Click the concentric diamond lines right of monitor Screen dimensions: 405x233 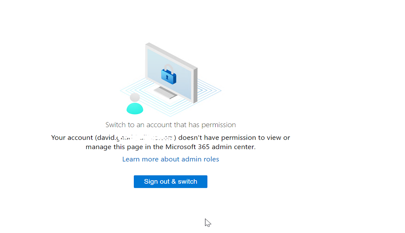pos(211,91)
